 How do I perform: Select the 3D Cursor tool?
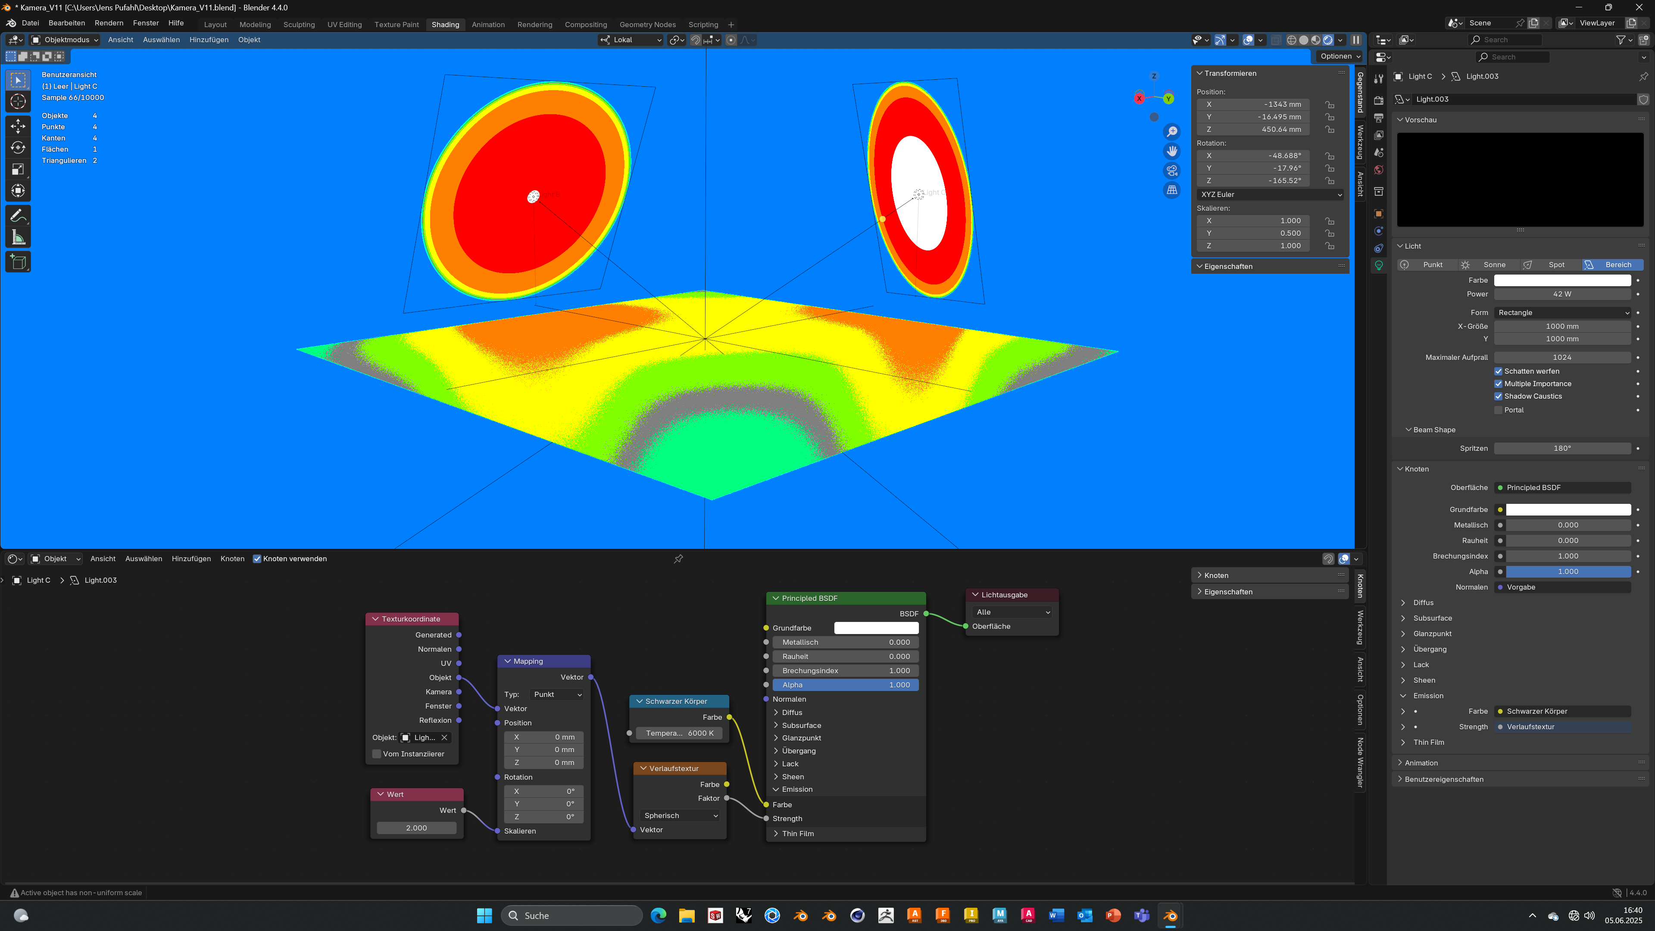click(x=18, y=102)
